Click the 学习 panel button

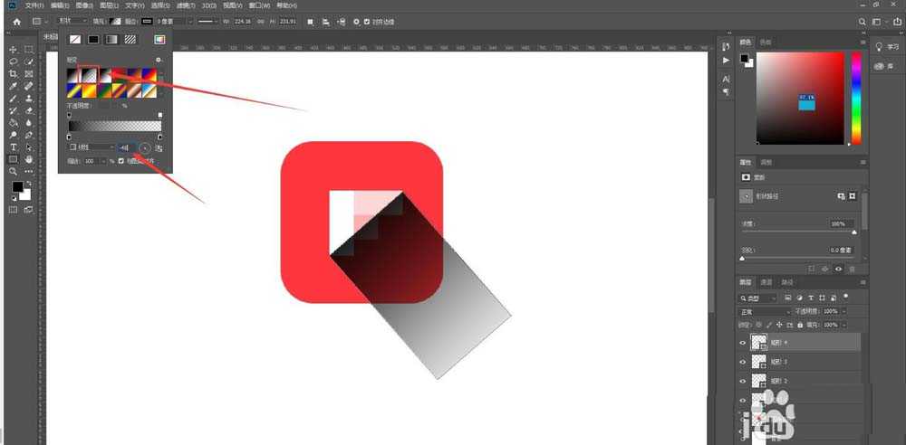pyautogui.click(x=883, y=47)
